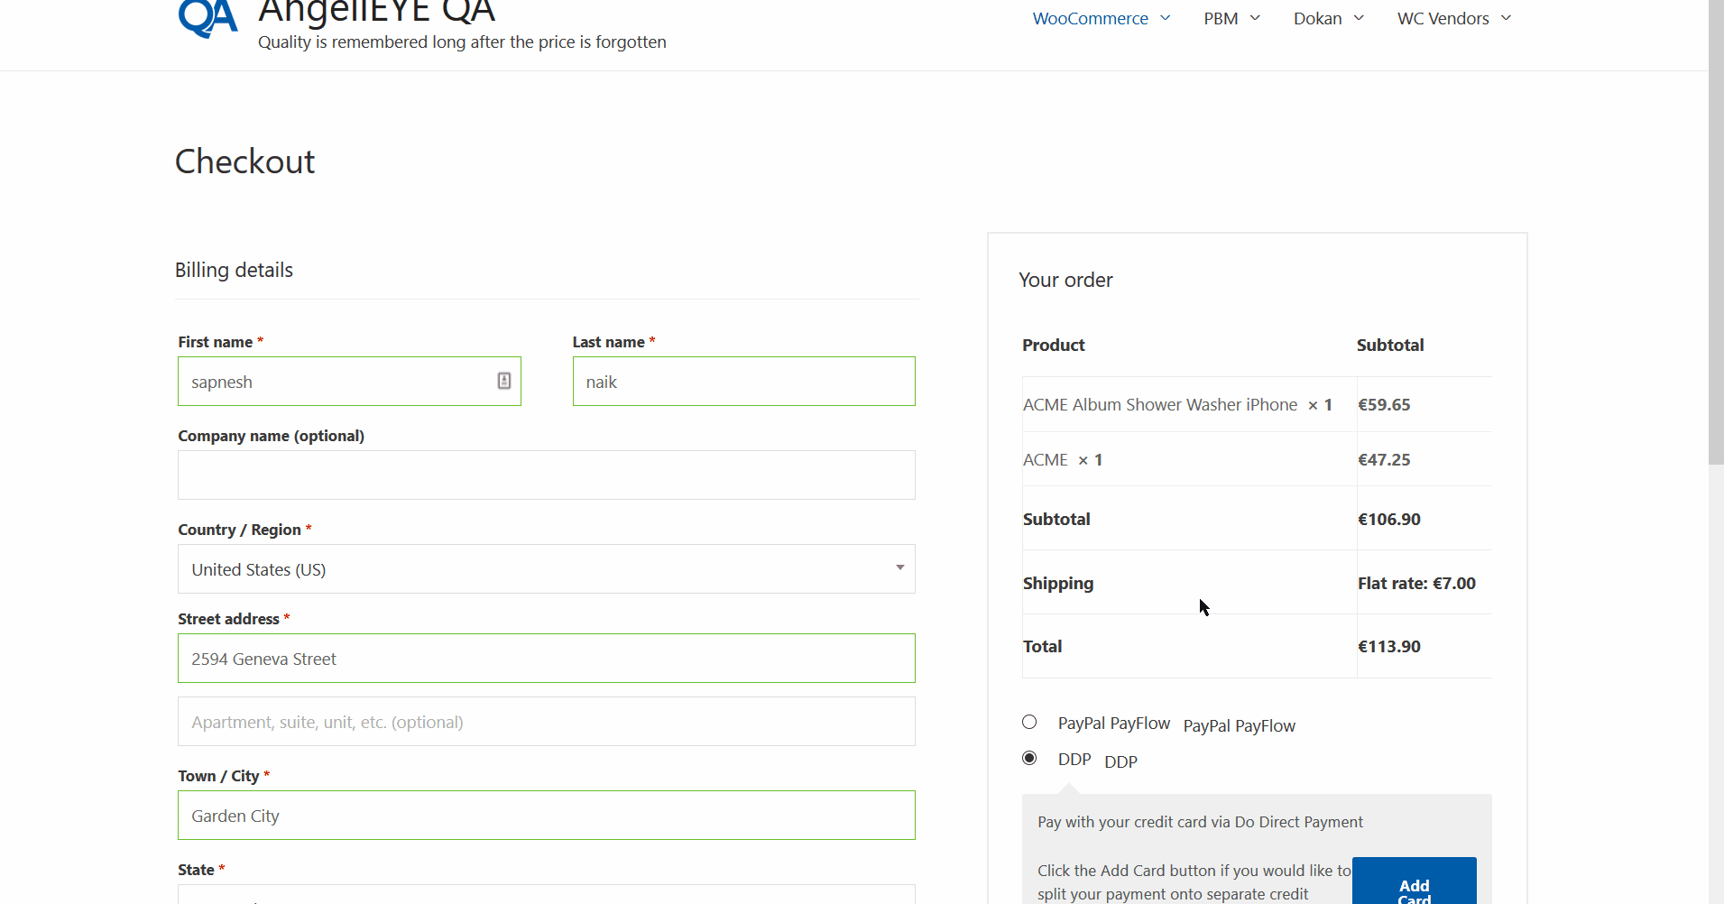This screenshot has width=1724, height=904.
Task: Click the Billing details heading
Action: pyautogui.click(x=234, y=270)
